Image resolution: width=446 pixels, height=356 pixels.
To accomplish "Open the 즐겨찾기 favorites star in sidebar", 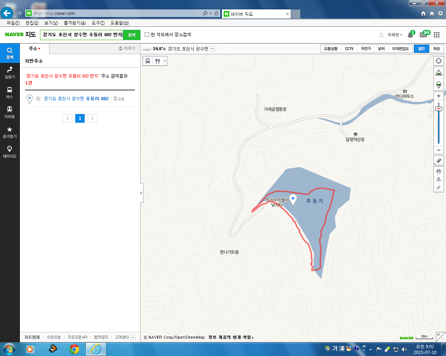I will point(10,132).
